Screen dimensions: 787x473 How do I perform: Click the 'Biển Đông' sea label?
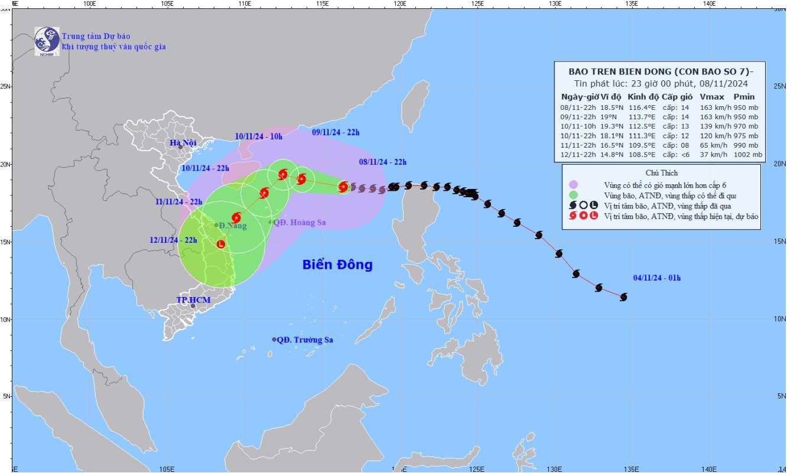pyautogui.click(x=338, y=265)
